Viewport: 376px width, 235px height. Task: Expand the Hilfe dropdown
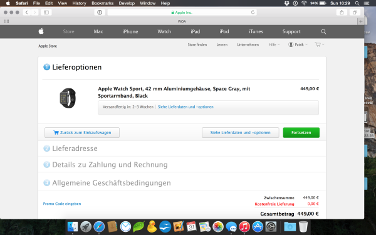coord(274,44)
